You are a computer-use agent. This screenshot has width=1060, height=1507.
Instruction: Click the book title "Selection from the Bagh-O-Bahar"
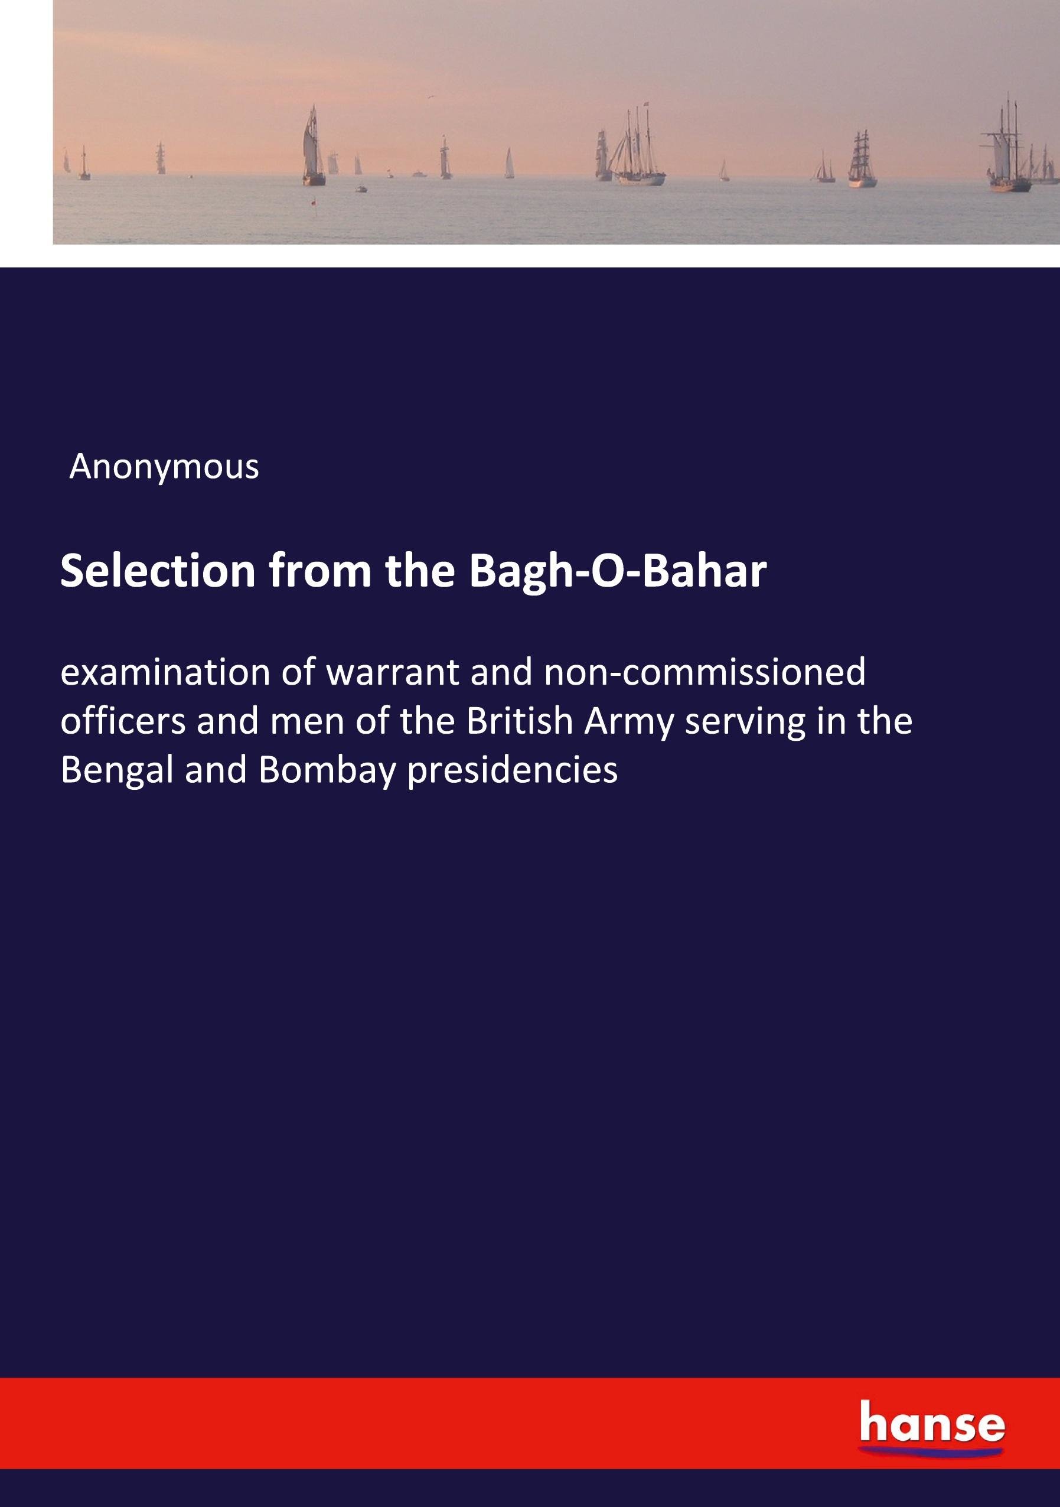[413, 571]
